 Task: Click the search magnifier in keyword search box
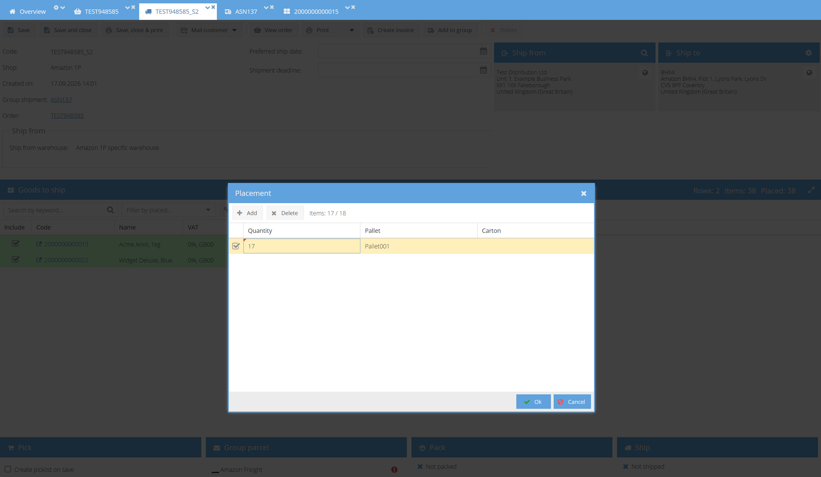point(110,210)
